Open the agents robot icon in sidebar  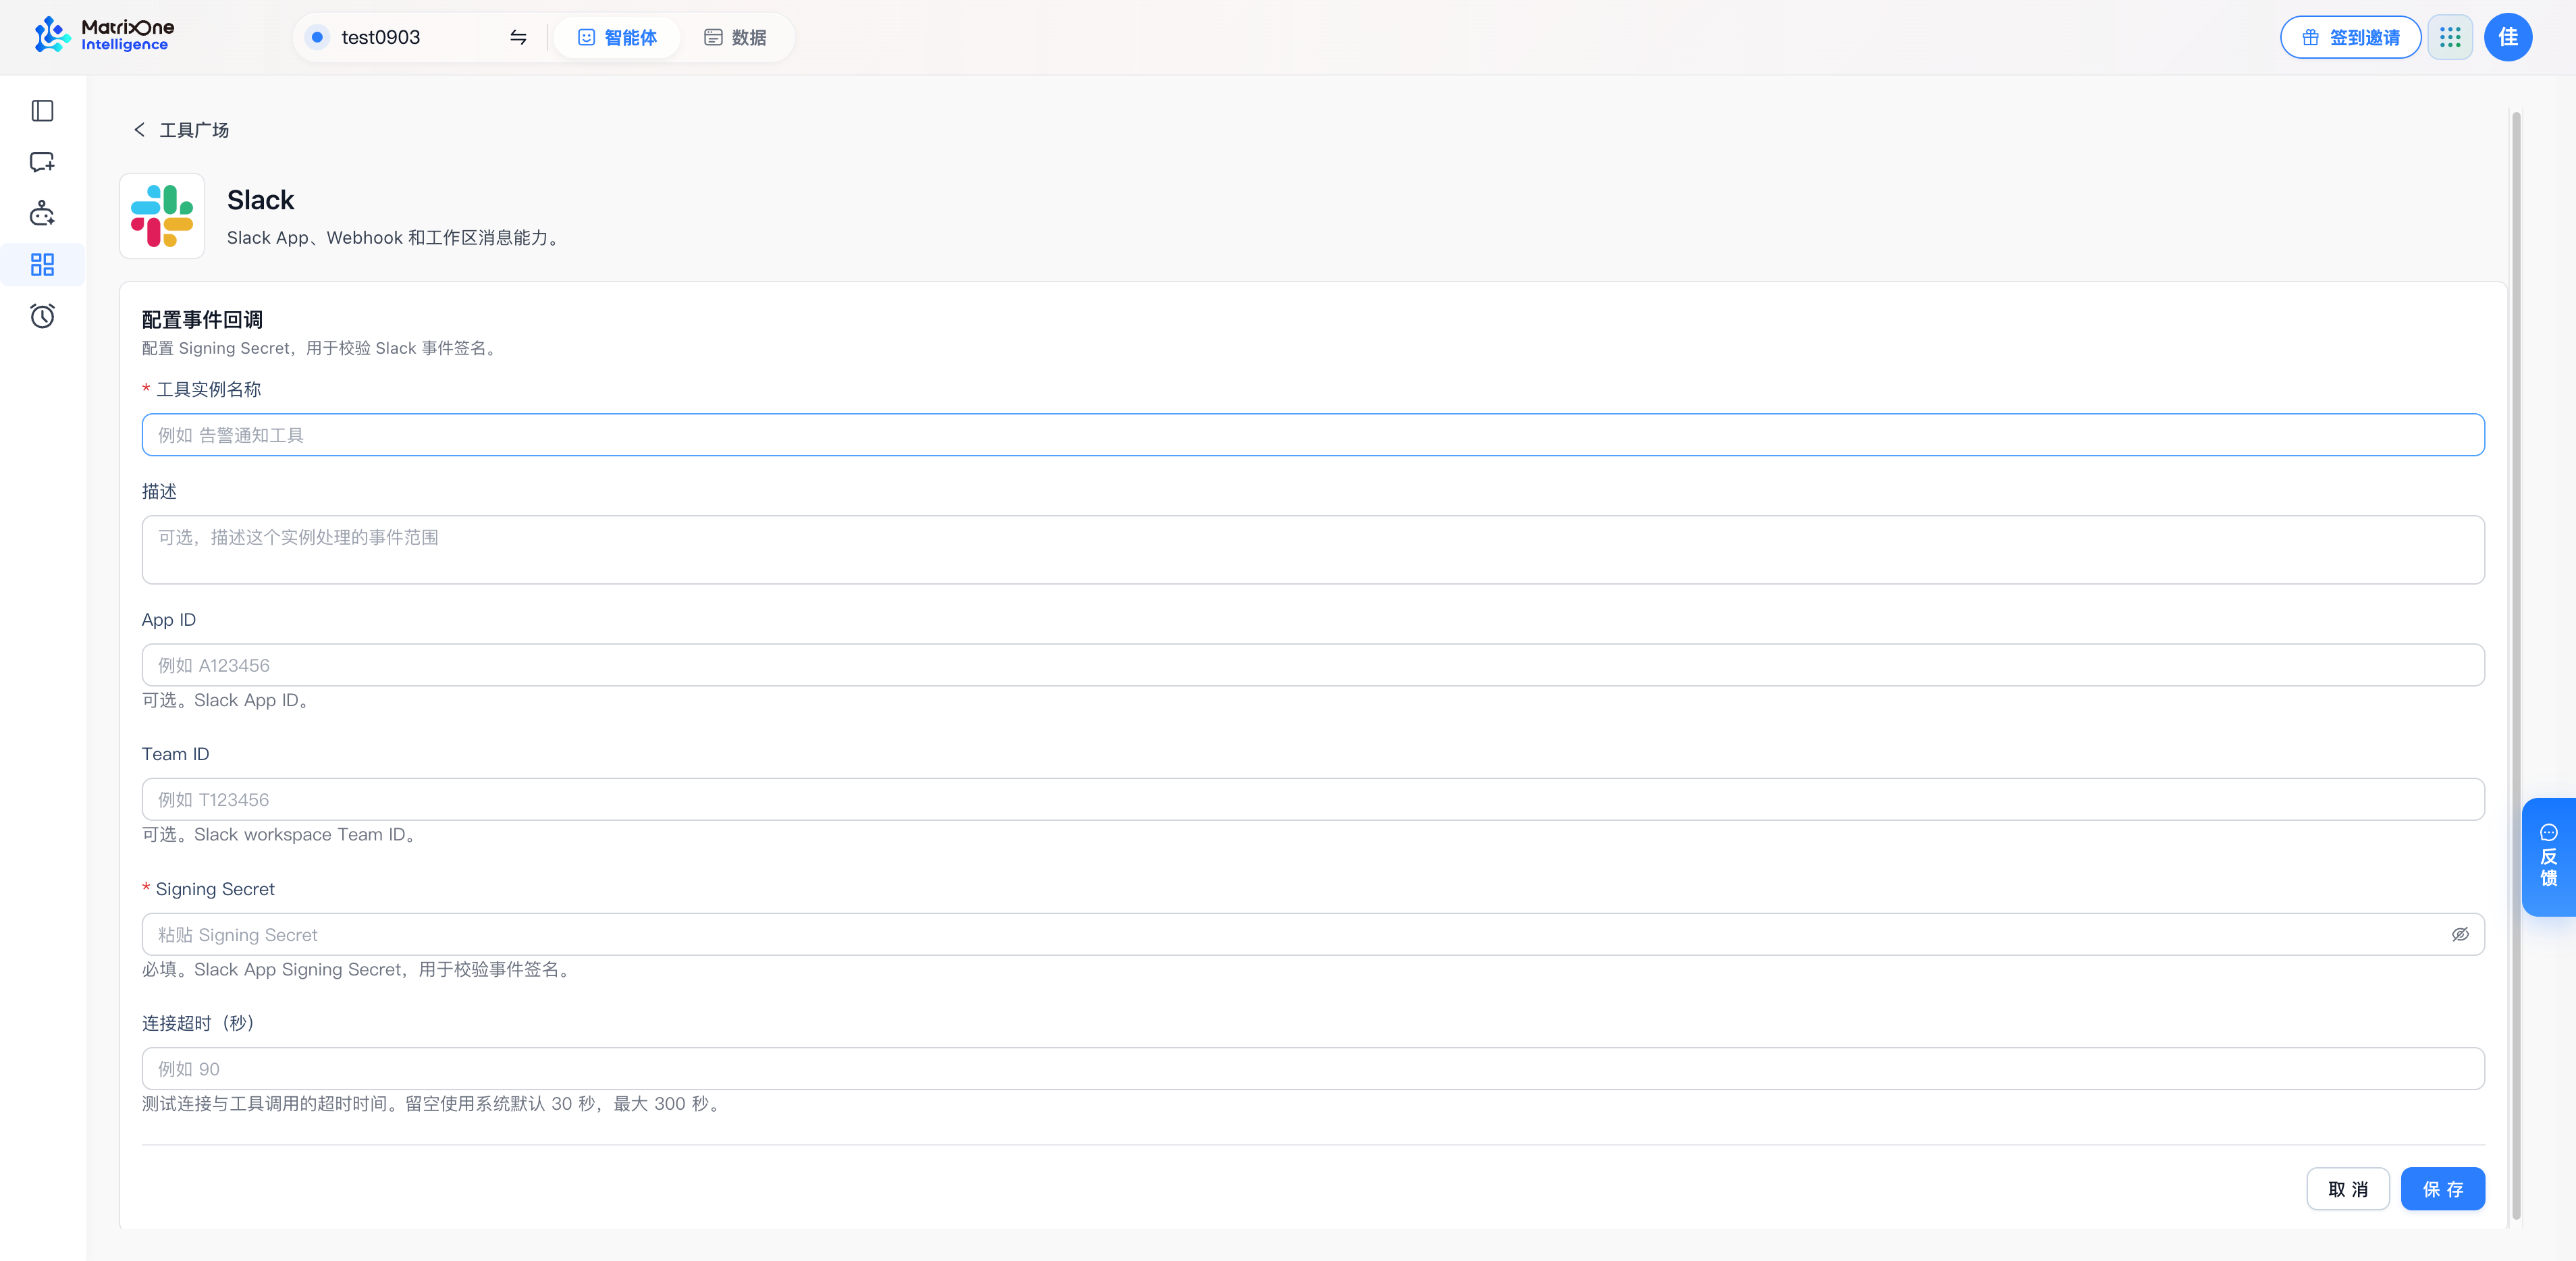pos(42,213)
